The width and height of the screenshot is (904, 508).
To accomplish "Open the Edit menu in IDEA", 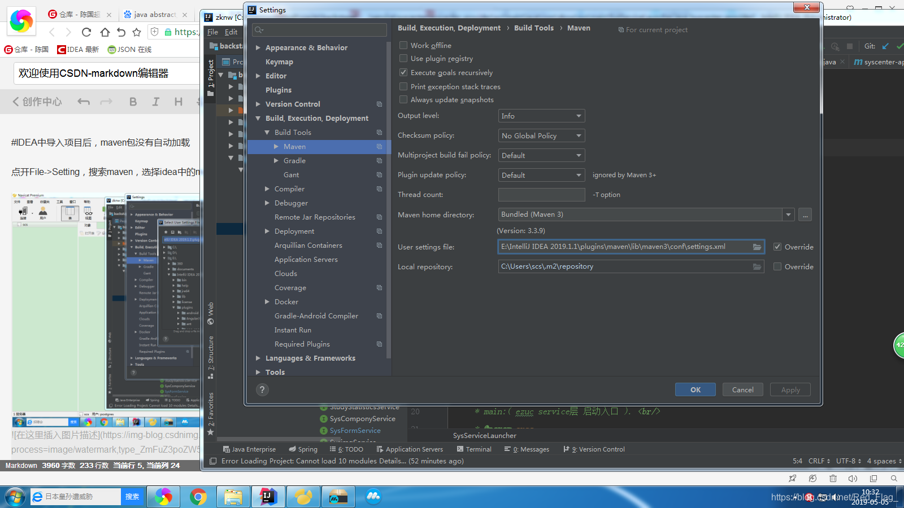I will pos(231,32).
